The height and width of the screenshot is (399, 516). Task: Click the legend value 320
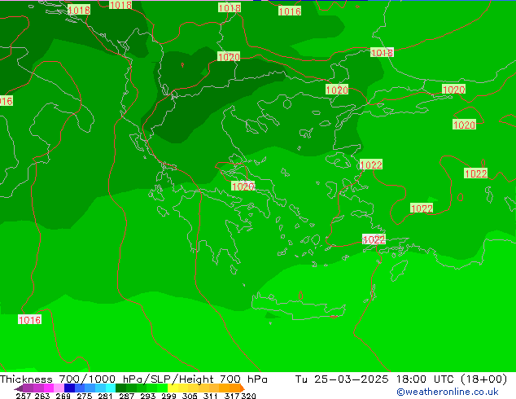(x=248, y=396)
